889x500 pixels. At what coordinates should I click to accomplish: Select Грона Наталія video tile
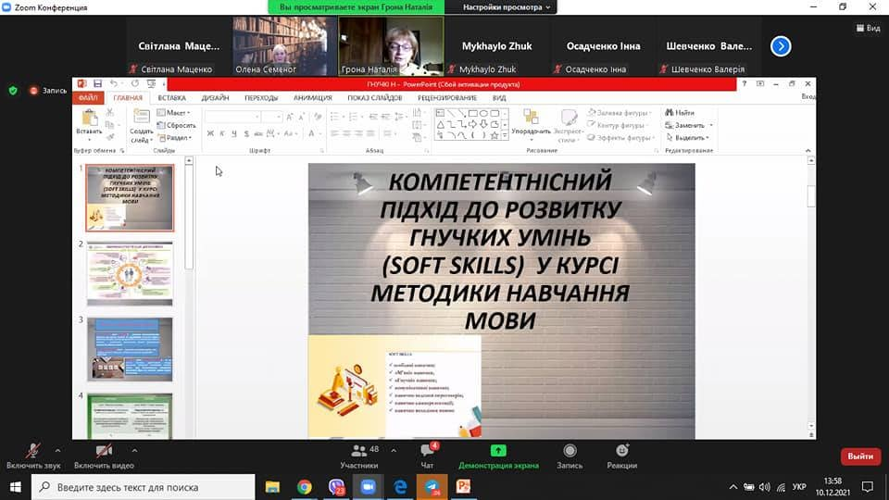pos(377,46)
